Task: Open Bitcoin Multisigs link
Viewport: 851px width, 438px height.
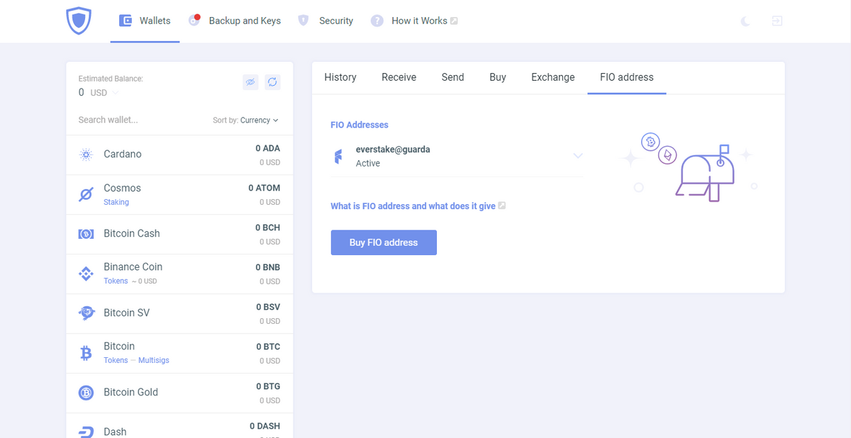Action: pos(154,361)
